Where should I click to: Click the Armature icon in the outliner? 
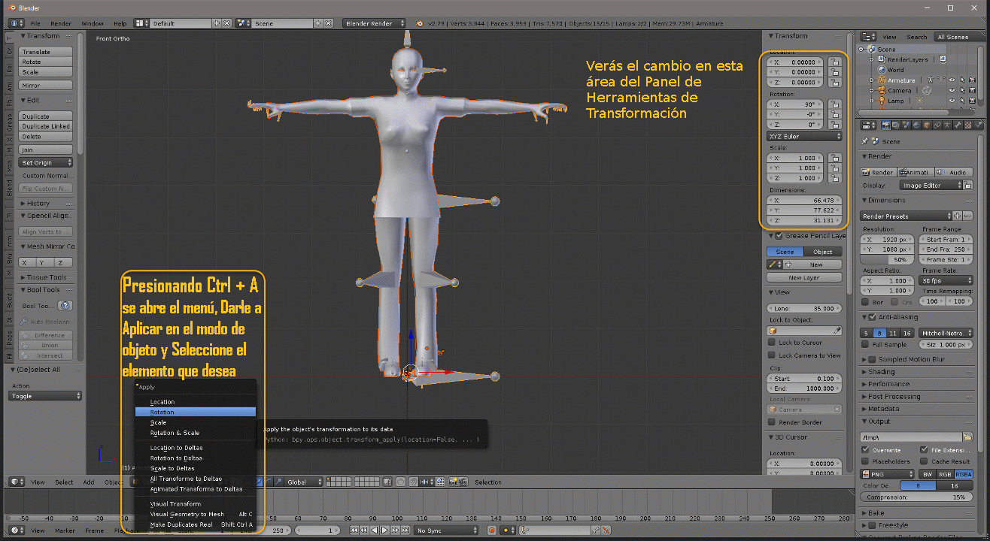[882, 80]
